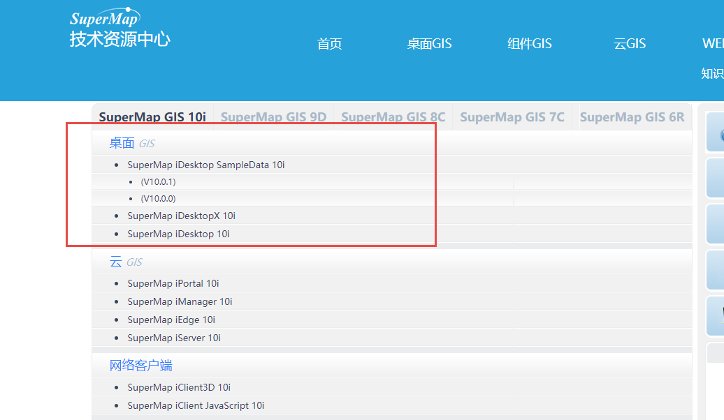Open SuperMap iPortal 10i link
The image size is (724, 420).
pyautogui.click(x=173, y=283)
